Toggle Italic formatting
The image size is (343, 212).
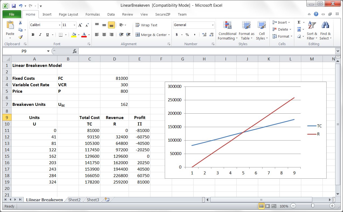pos(40,35)
